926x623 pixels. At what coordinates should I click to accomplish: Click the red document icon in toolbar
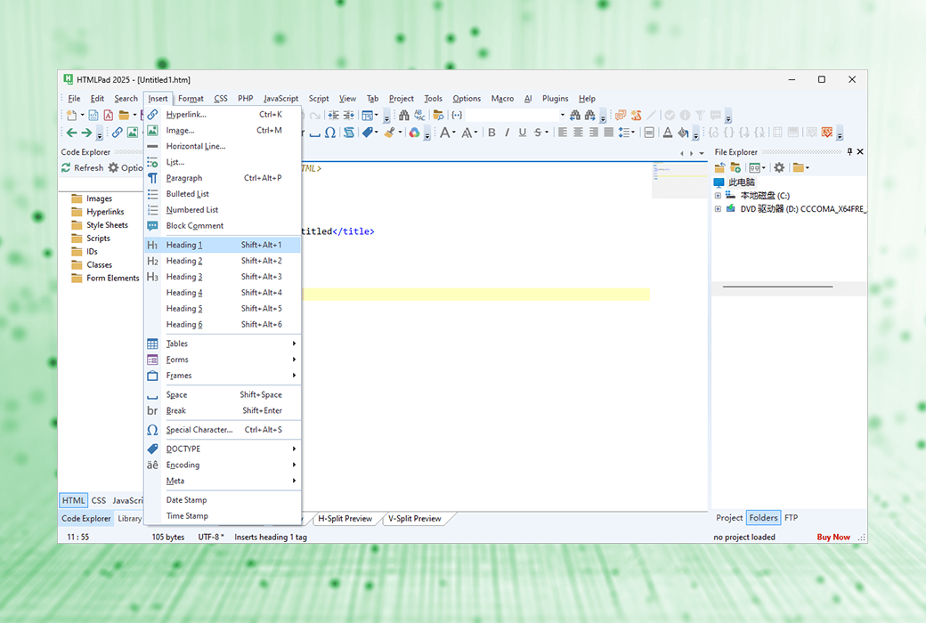coord(108,115)
